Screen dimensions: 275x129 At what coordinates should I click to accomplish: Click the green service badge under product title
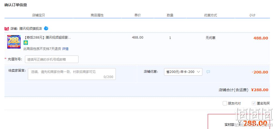26,43
